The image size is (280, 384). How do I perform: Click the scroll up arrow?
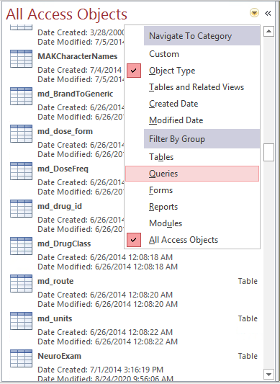268,32
